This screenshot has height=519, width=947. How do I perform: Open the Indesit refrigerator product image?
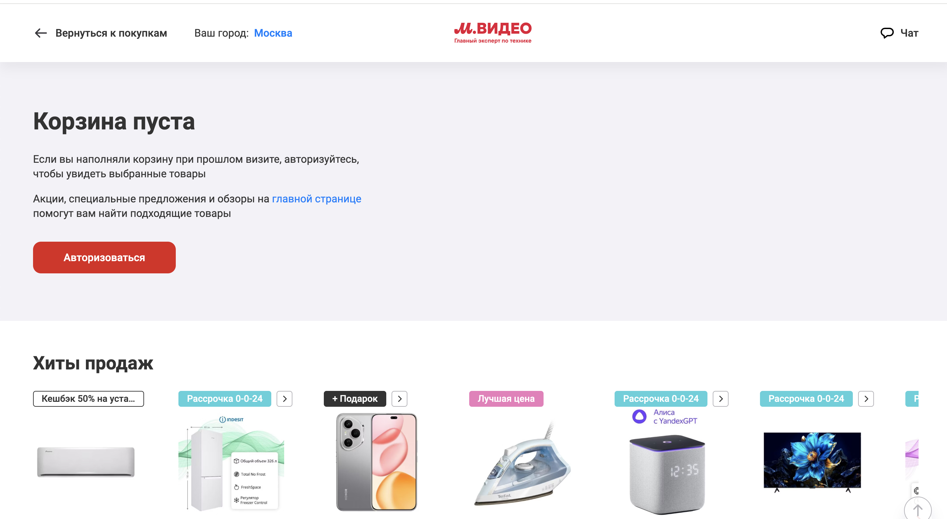tap(231, 463)
